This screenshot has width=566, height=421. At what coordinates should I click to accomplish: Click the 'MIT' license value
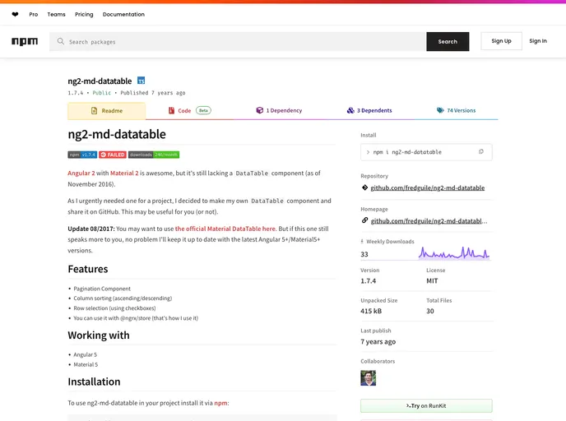coord(432,280)
